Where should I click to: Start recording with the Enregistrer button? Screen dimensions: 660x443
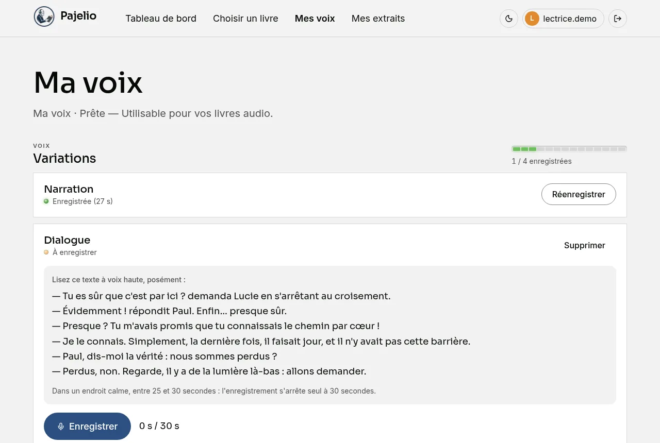[87, 427]
